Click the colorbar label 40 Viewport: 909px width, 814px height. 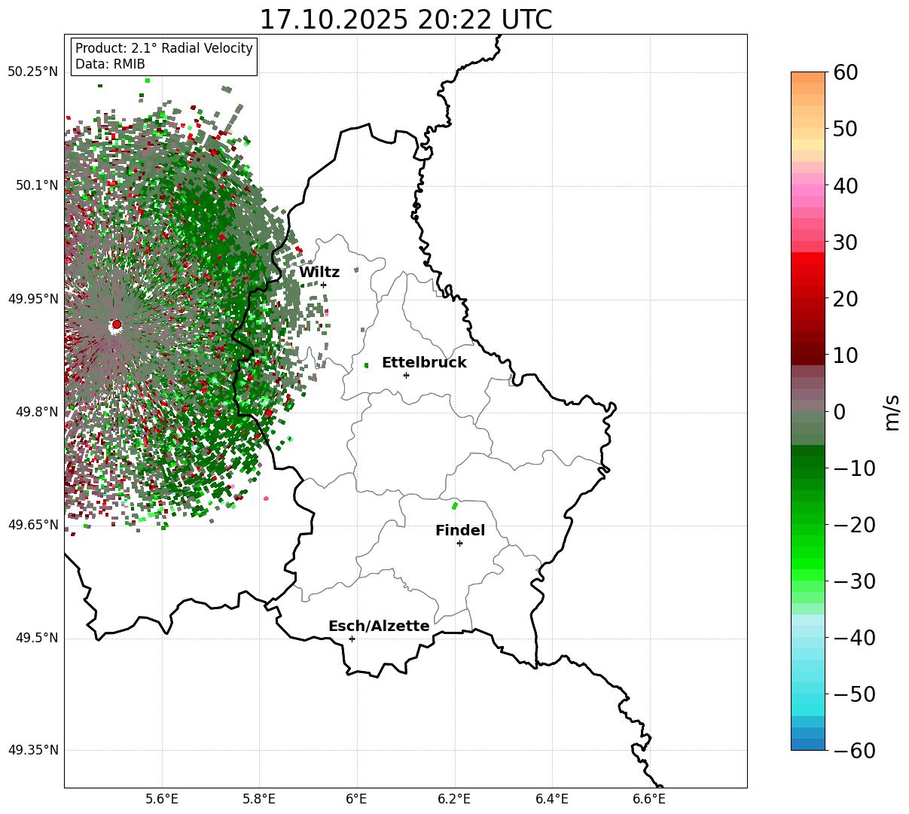846,185
